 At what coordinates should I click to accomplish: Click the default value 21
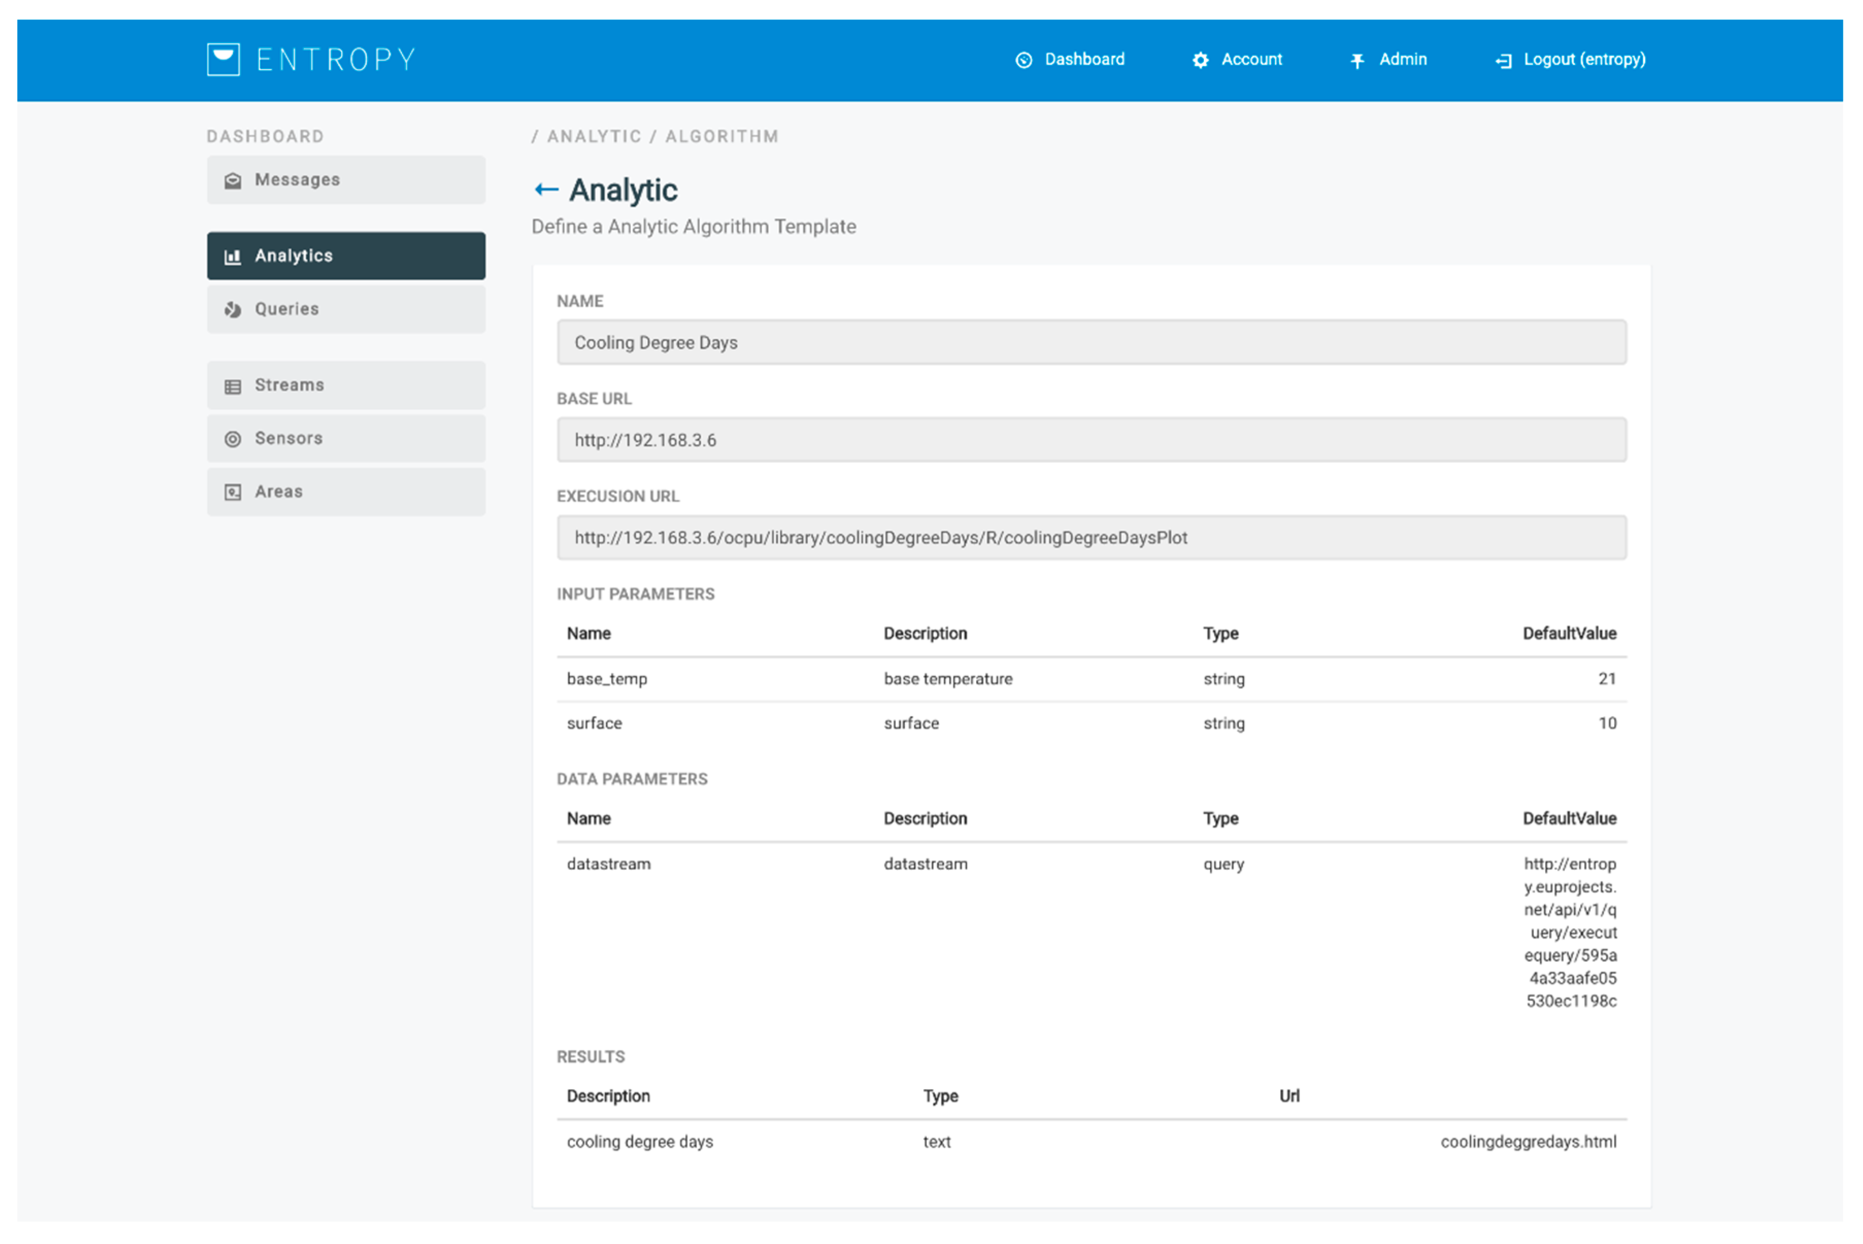tap(1606, 679)
